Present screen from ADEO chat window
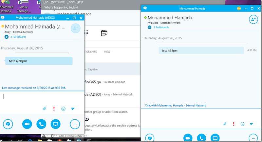262x142 pixels. 55,124
